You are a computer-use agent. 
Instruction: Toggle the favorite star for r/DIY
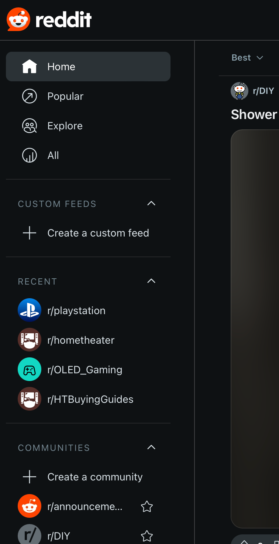pyautogui.click(x=147, y=535)
